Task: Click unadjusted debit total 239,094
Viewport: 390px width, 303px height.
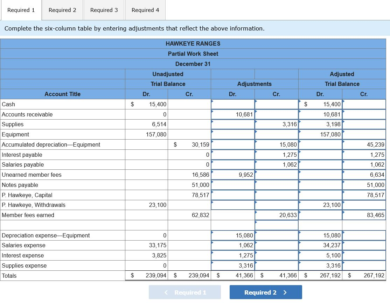Action: point(146,276)
